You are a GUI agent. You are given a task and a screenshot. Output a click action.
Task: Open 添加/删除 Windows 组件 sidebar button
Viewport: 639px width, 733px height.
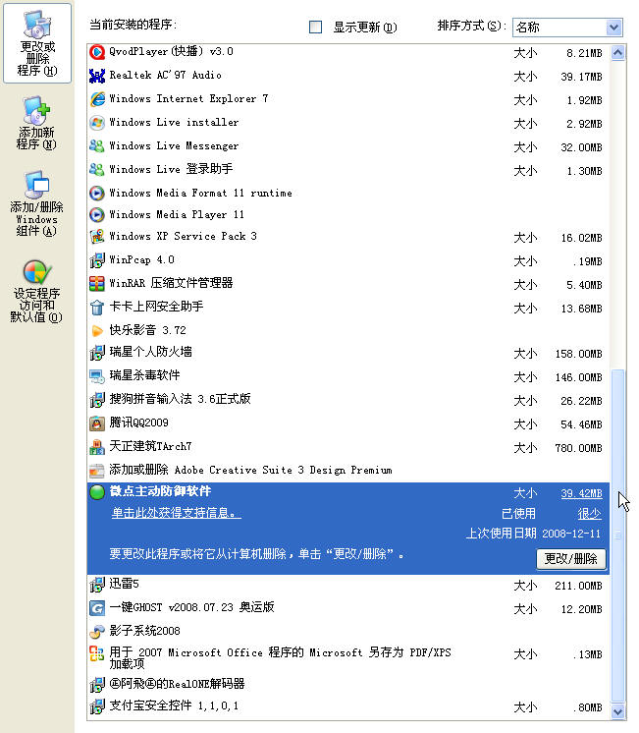point(36,204)
